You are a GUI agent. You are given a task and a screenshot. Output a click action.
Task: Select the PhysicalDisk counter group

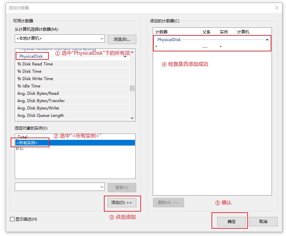31,56
